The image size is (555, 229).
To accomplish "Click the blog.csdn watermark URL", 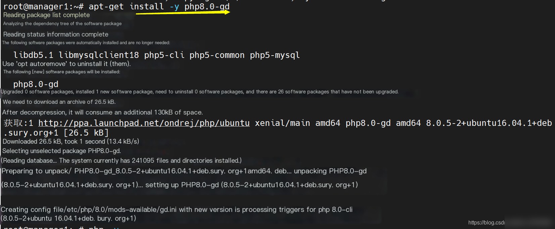I will pyautogui.click(x=487, y=223).
